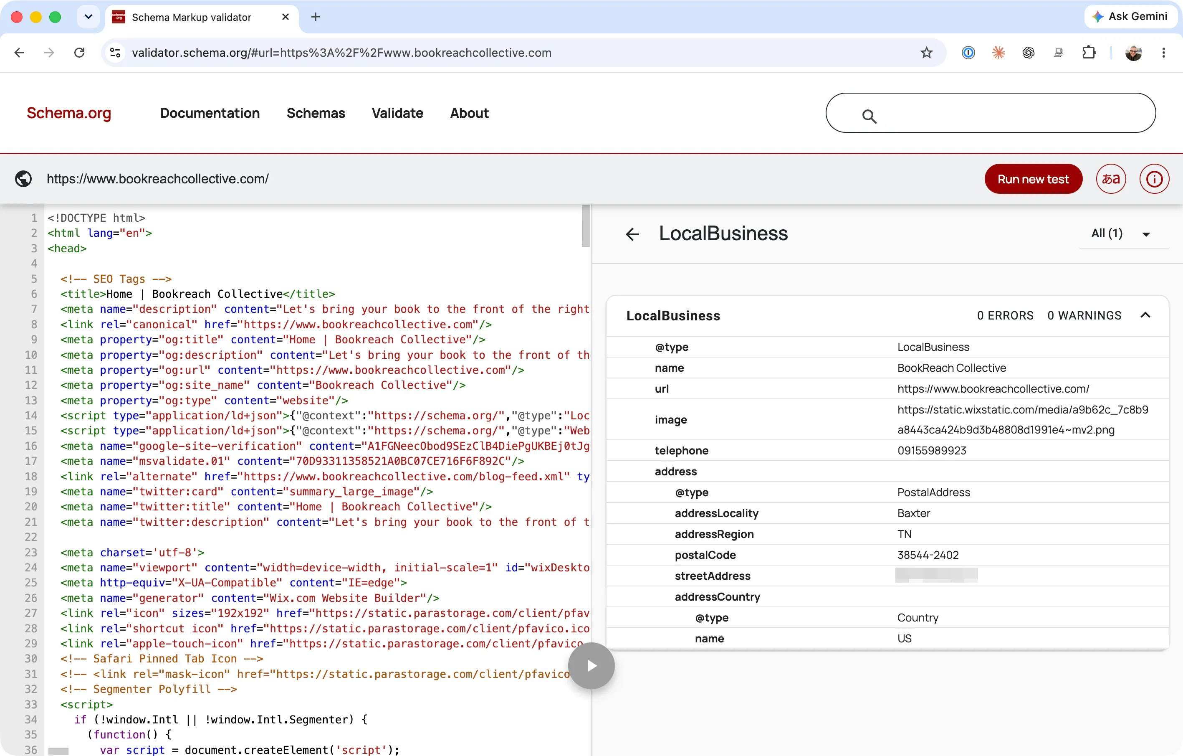
Task: Click the first ld+json script on line 14
Action: pyautogui.click(x=325, y=416)
